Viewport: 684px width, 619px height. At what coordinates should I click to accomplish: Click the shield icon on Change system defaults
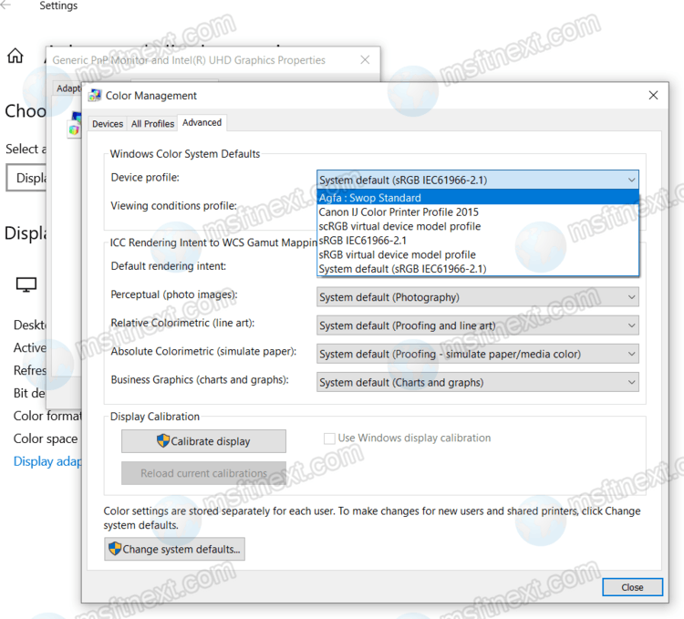tap(115, 549)
